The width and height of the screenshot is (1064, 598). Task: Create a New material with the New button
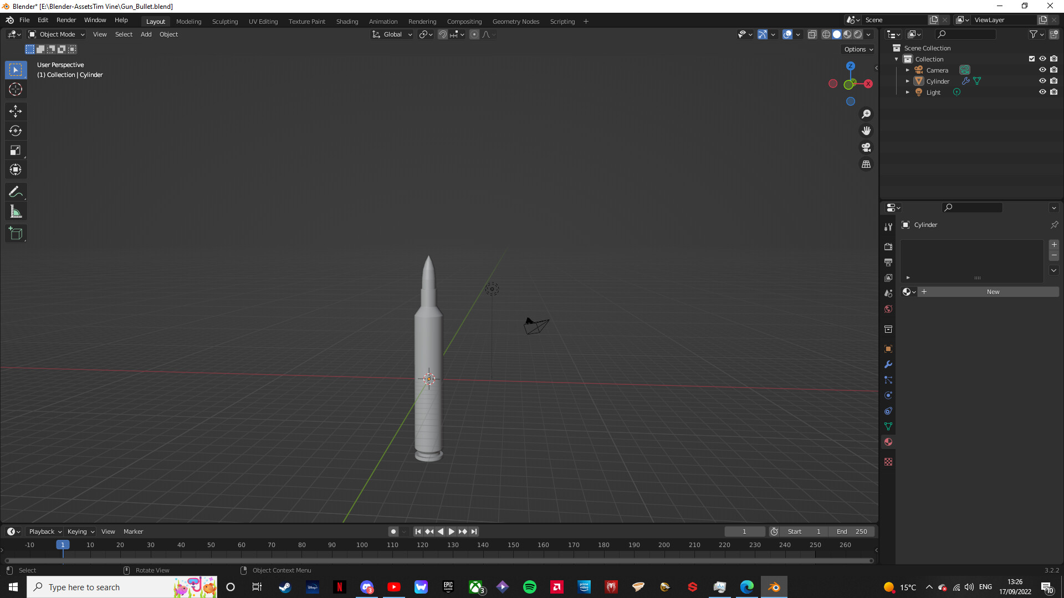coord(993,292)
